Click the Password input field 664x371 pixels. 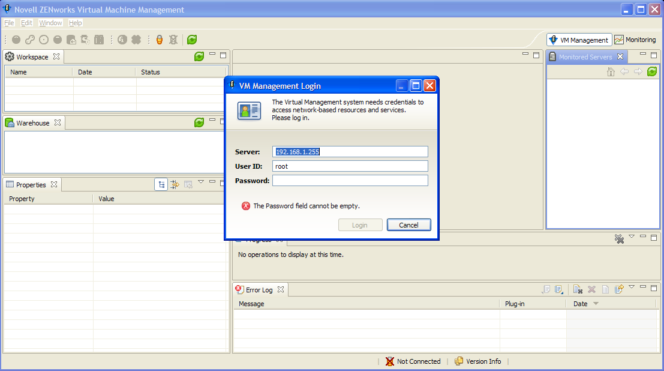(x=350, y=180)
